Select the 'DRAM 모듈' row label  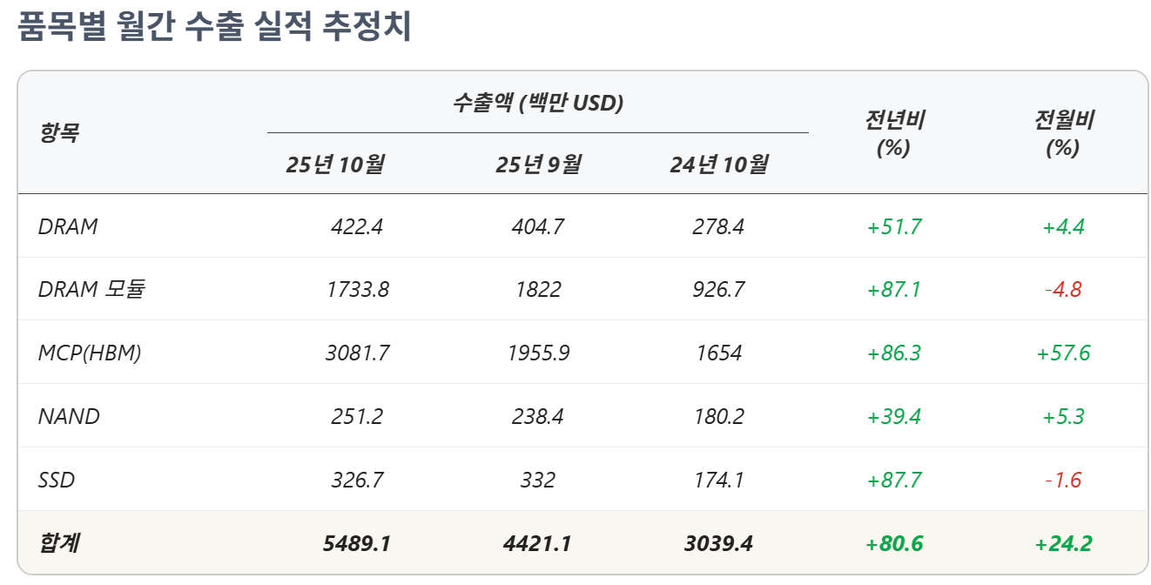coord(91,289)
